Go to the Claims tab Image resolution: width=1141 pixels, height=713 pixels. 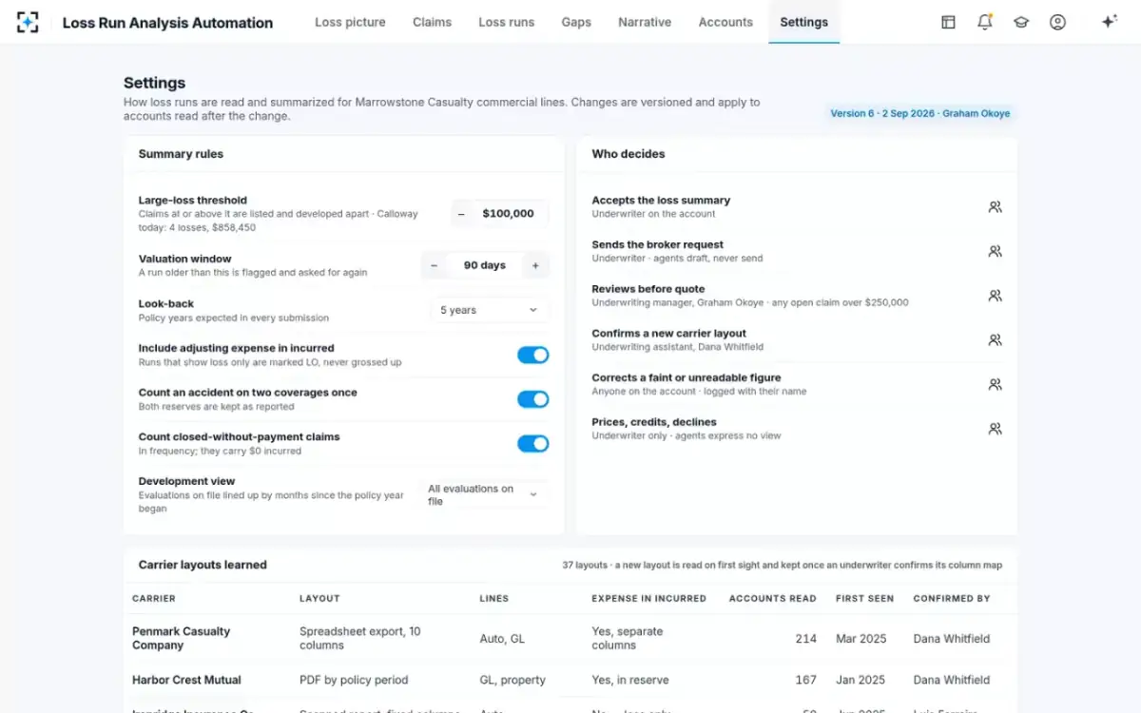pyautogui.click(x=432, y=22)
